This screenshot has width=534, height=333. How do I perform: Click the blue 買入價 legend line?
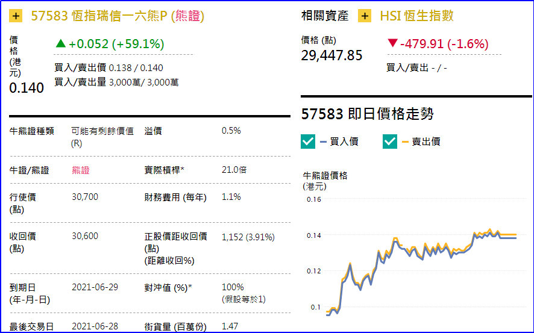pyautogui.click(x=324, y=142)
